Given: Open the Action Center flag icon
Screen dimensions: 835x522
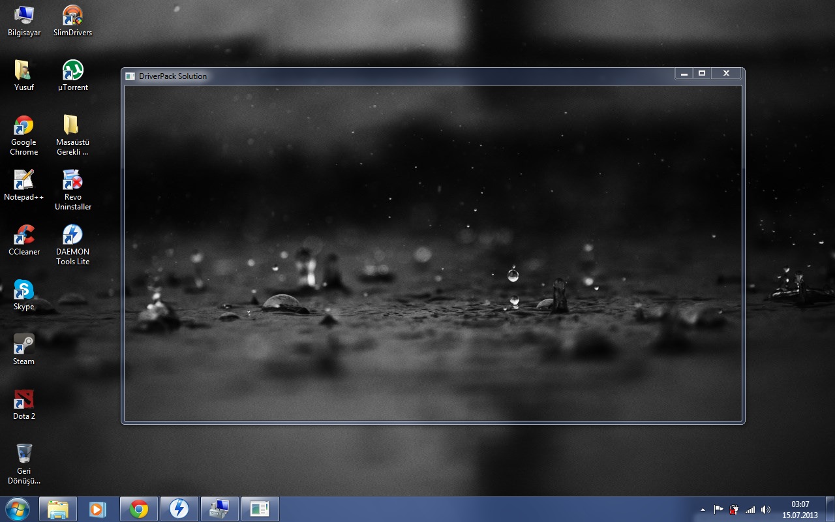Looking at the screenshot, I should point(718,510).
